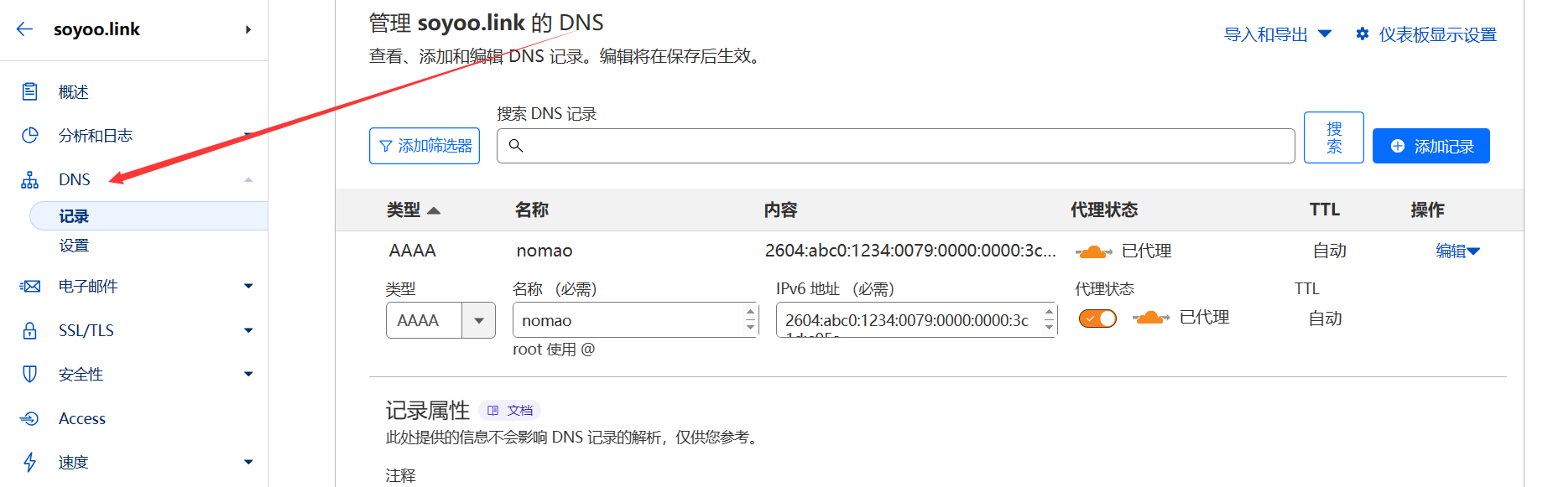Click the 安全性 shield icon

click(30, 374)
